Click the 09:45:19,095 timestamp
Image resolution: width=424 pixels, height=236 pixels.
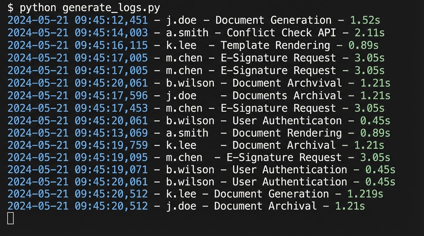[x=111, y=157]
